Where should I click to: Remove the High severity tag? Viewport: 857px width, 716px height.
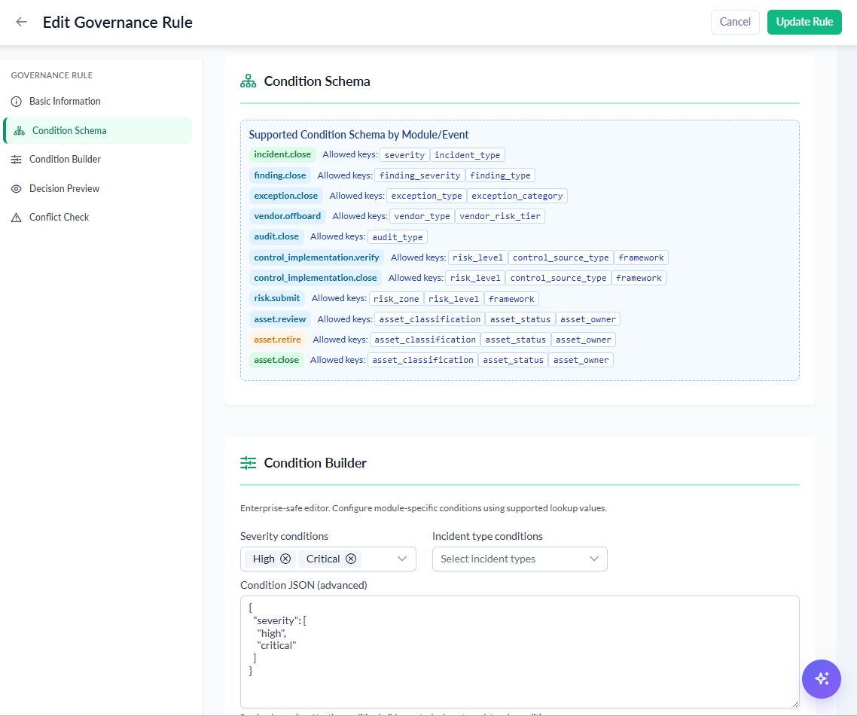pyautogui.click(x=285, y=559)
